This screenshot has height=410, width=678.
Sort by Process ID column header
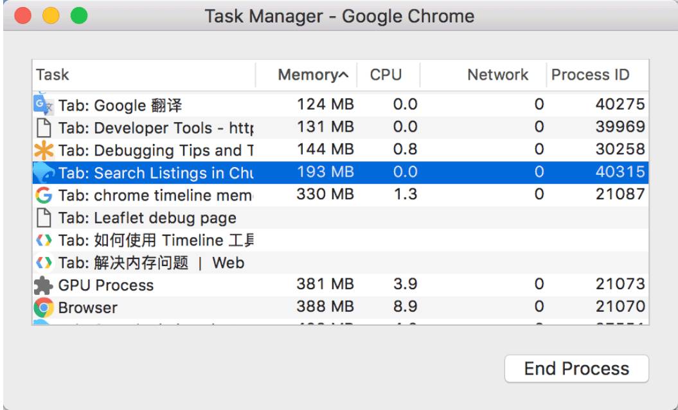point(590,75)
